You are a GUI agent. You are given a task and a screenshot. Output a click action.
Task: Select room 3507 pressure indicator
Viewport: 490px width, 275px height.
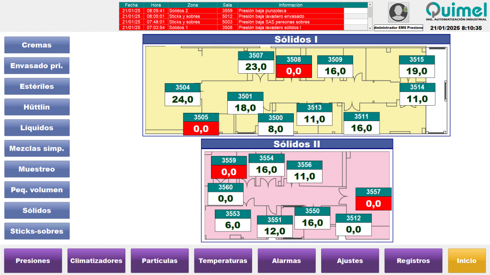point(256,66)
